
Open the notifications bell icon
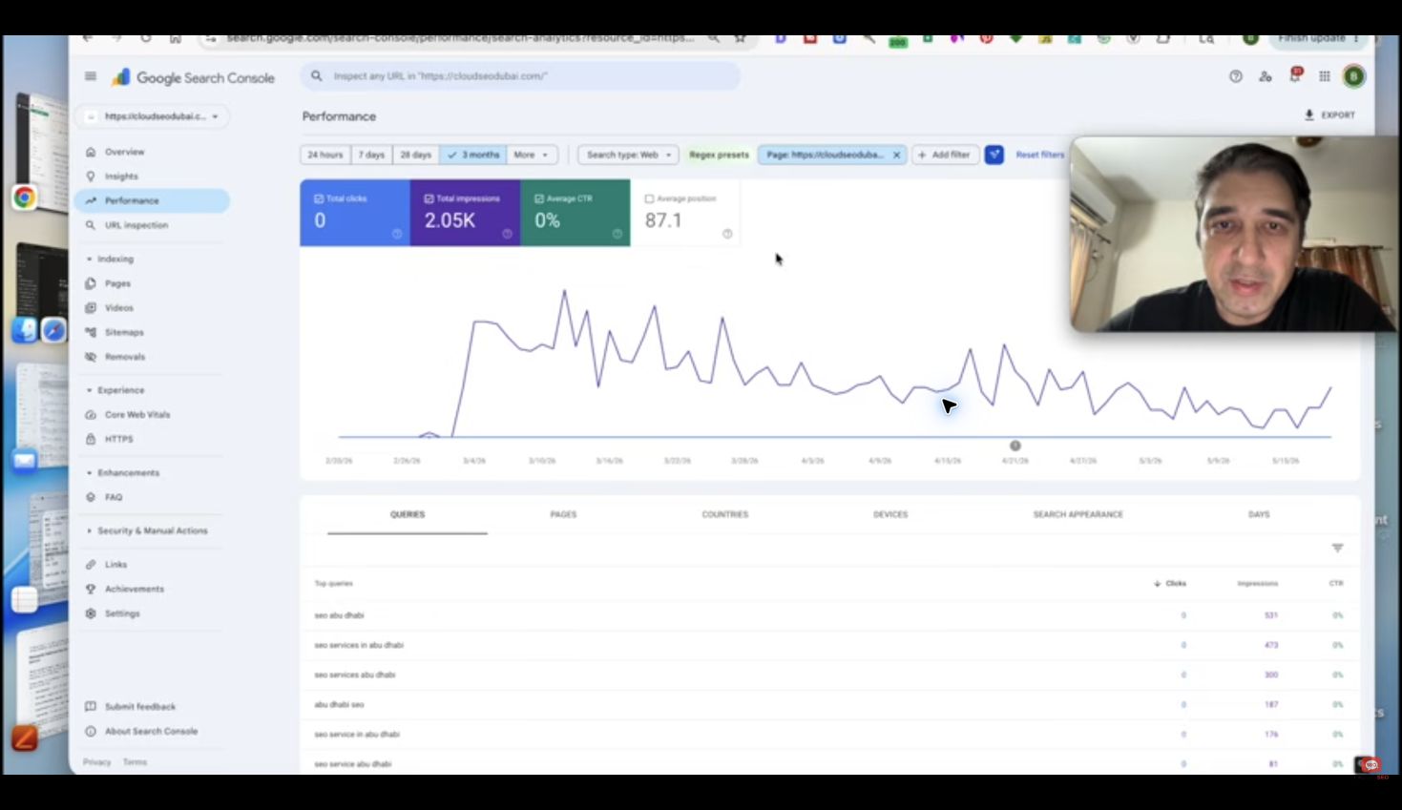(x=1295, y=75)
